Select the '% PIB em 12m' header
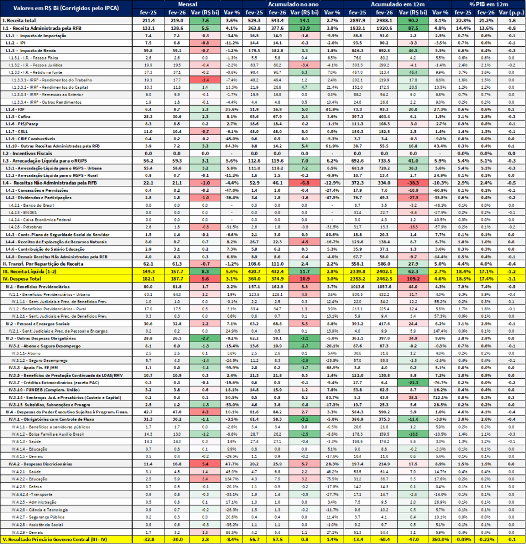The height and width of the screenshot is (544, 526). pyautogui.click(x=488, y=4)
